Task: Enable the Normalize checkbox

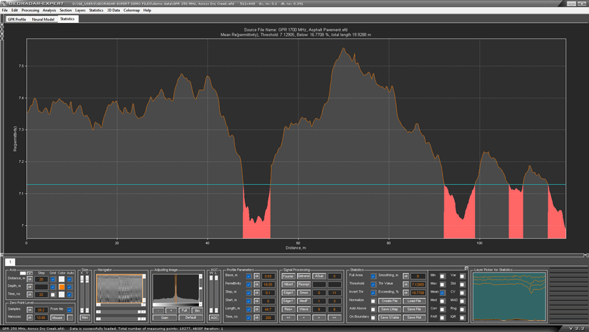Action: tap(374, 301)
